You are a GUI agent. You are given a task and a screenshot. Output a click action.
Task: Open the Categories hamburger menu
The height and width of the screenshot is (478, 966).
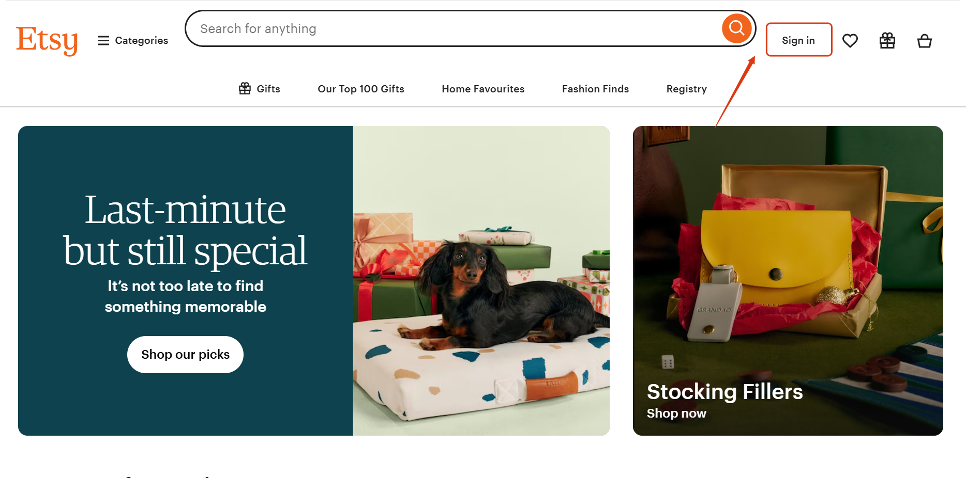pyautogui.click(x=133, y=40)
